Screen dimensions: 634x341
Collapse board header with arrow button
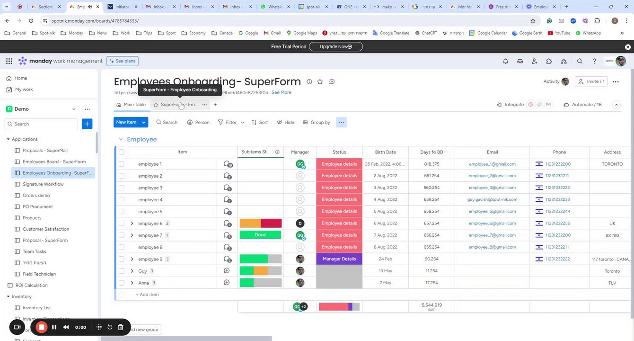pyautogui.click(x=616, y=105)
